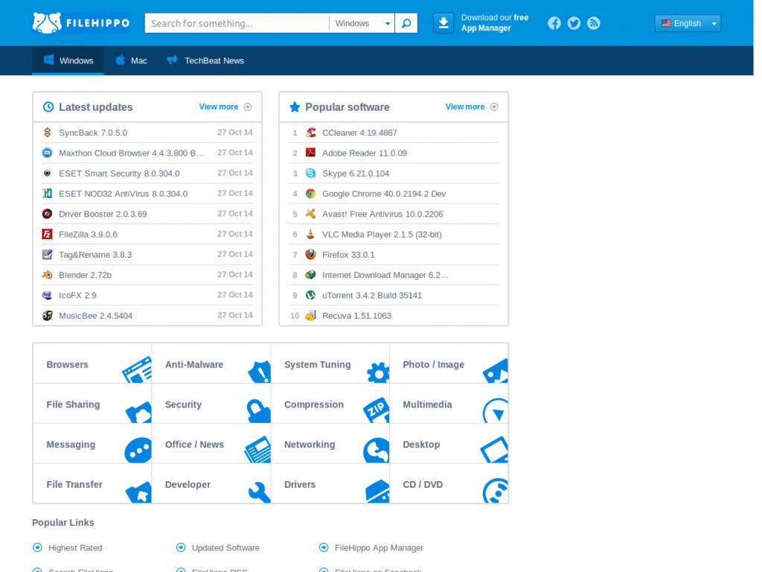Click the SyncBack app icon
Screen dimensions: 762x572
click(47, 133)
